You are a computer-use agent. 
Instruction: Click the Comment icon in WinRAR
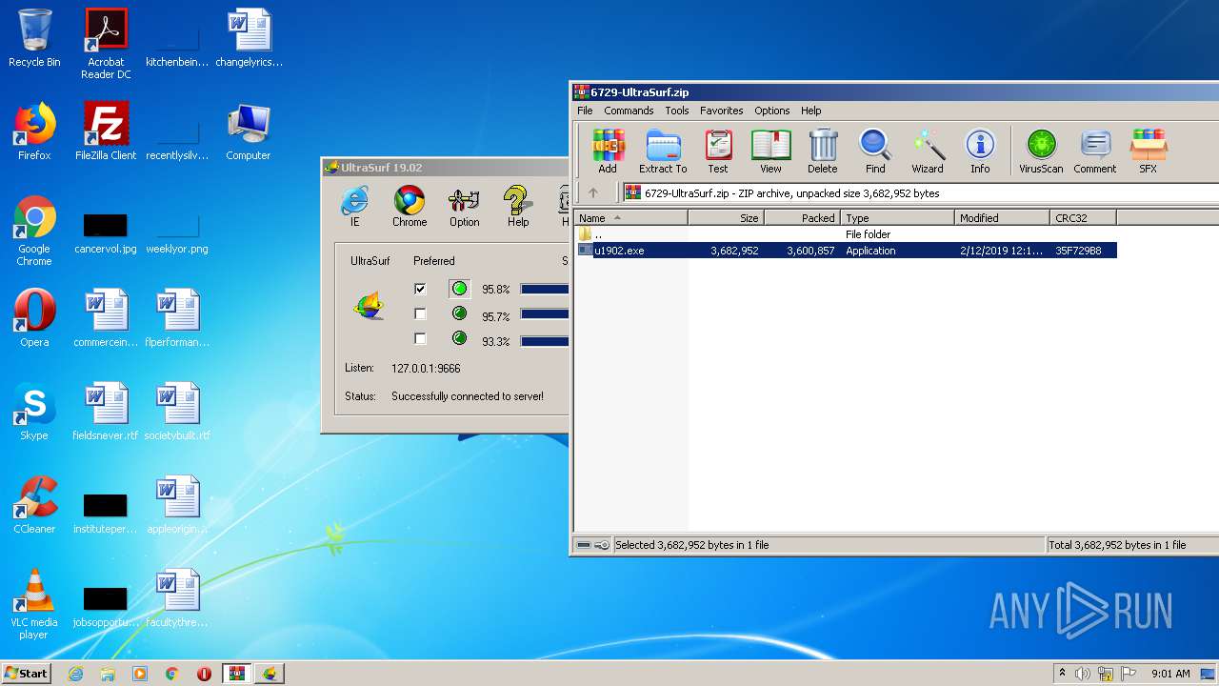(x=1095, y=151)
